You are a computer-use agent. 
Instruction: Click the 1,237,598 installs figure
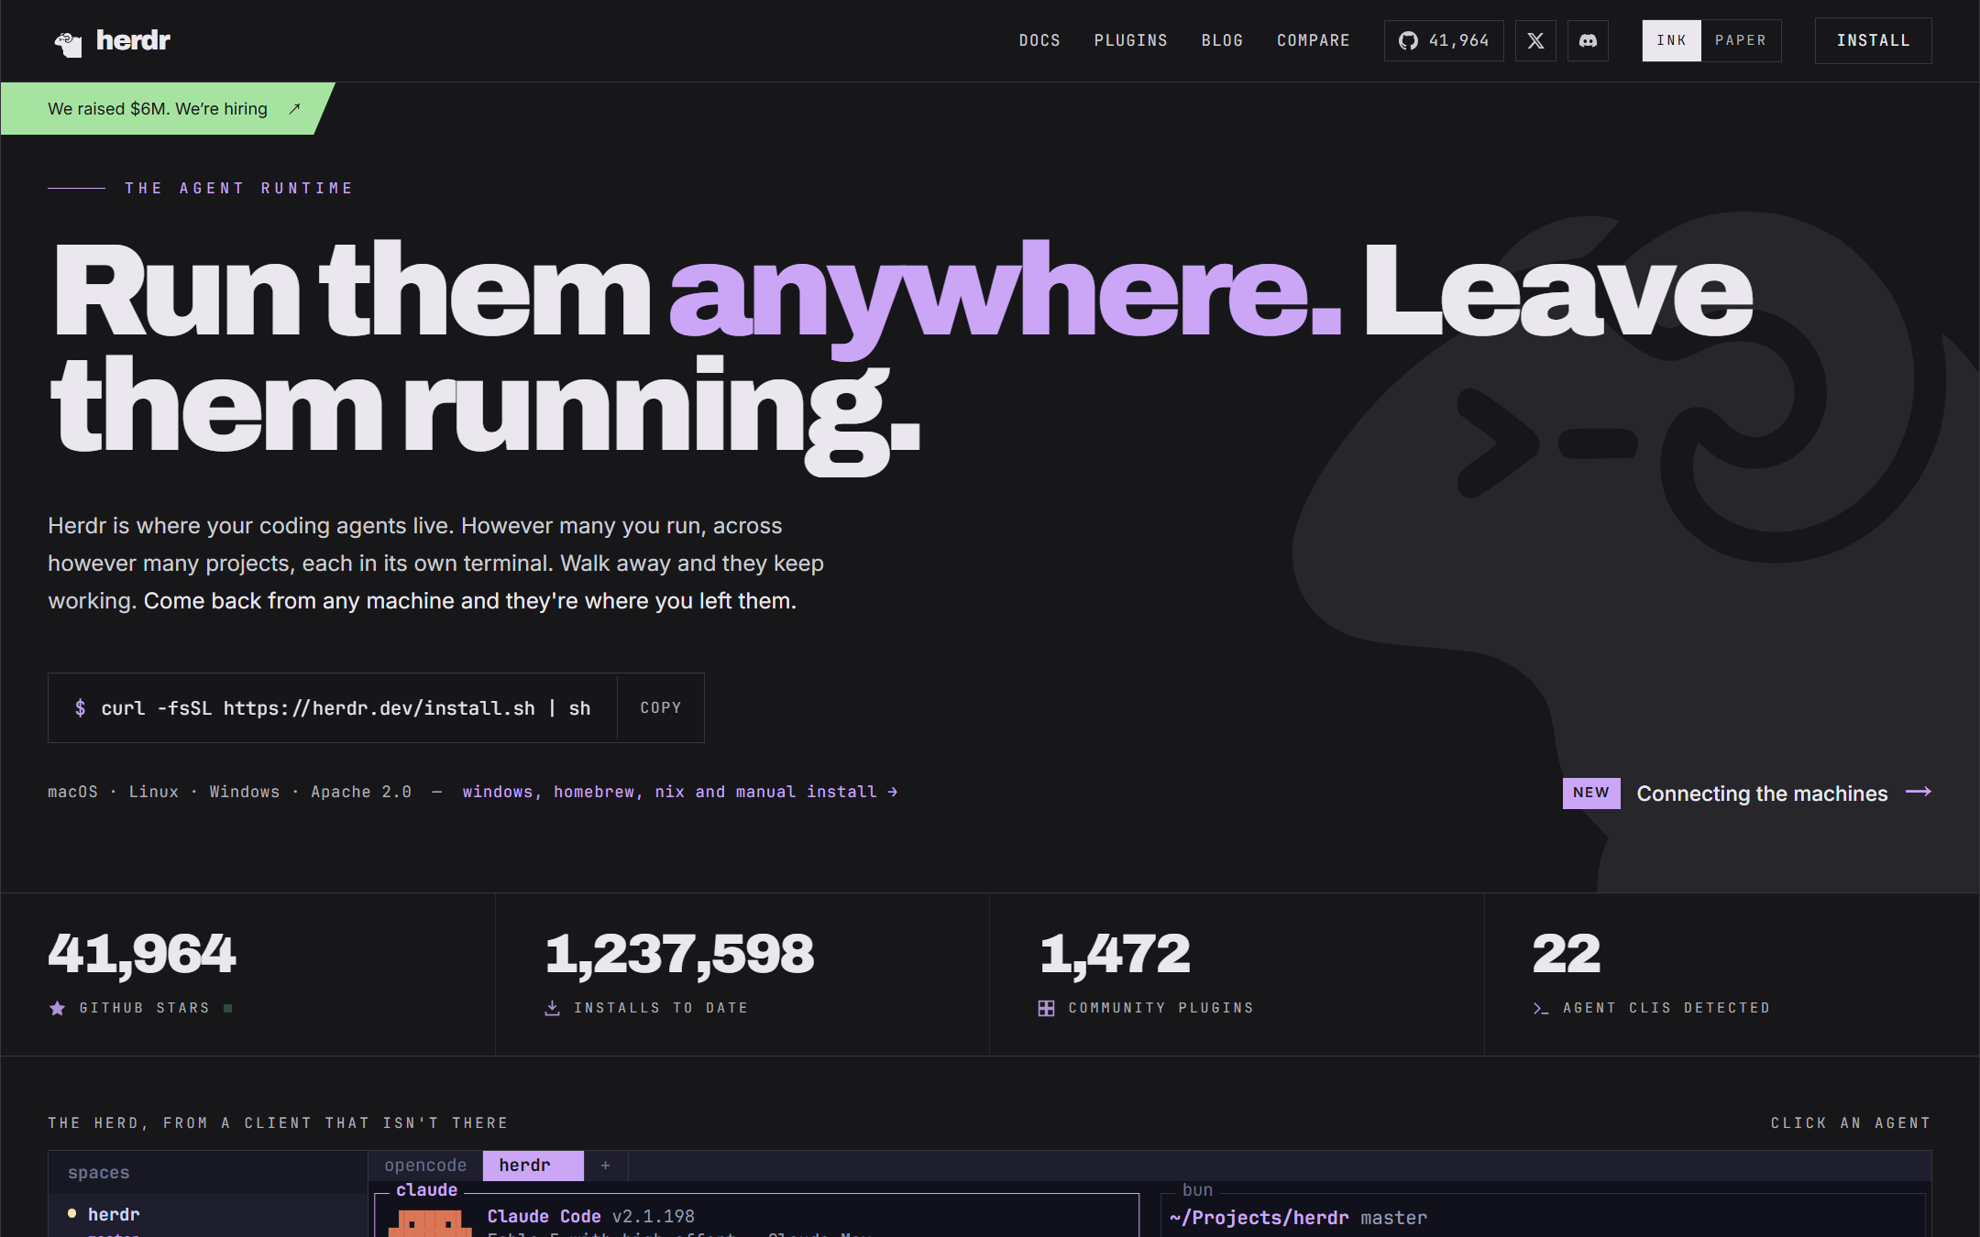[679, 954]
